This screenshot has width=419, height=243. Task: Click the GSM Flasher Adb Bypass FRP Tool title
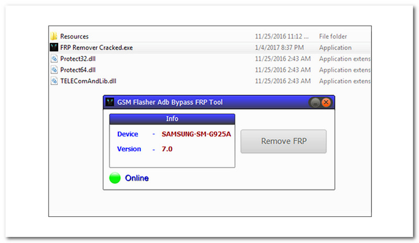point(170,102)
